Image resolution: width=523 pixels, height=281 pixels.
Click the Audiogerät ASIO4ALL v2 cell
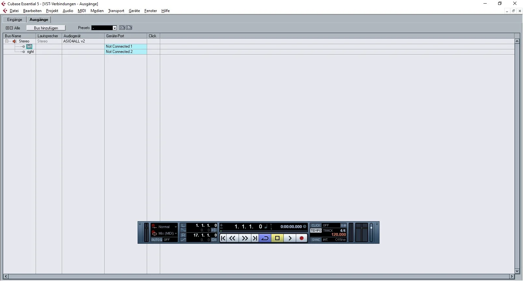[83, 41]
